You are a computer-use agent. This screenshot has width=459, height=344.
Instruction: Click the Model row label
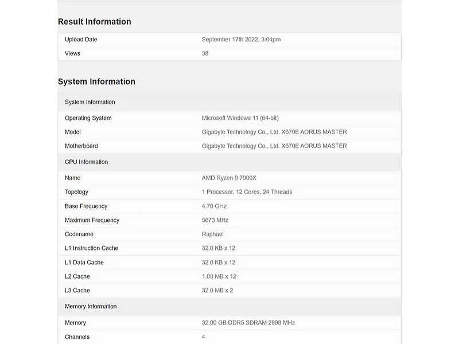(x=73, y=132)
